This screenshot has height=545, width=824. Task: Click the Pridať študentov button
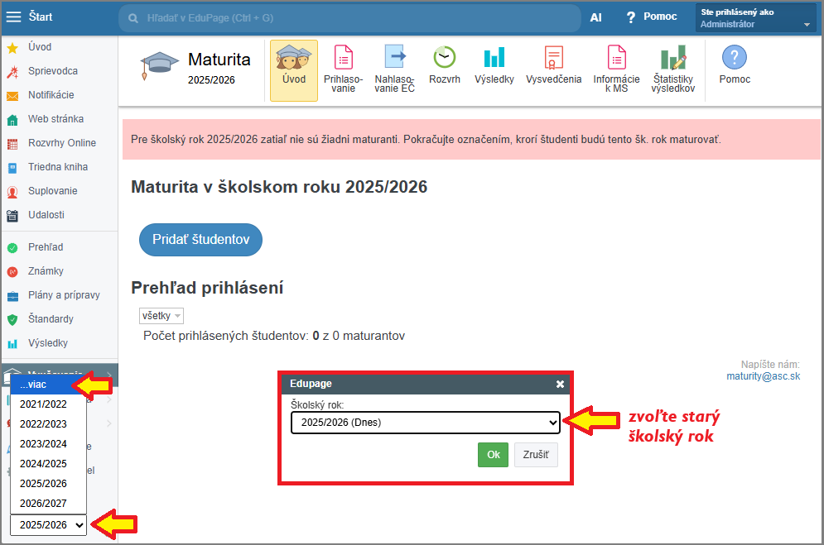[200, 239]
